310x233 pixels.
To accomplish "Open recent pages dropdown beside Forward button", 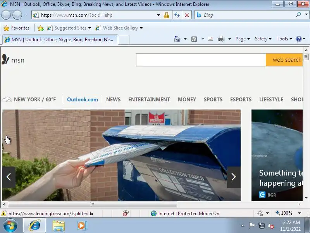I will 26,15.
